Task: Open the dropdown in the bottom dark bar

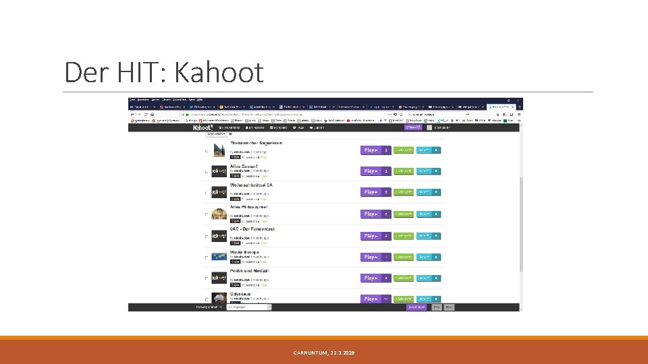Action: 249,307
